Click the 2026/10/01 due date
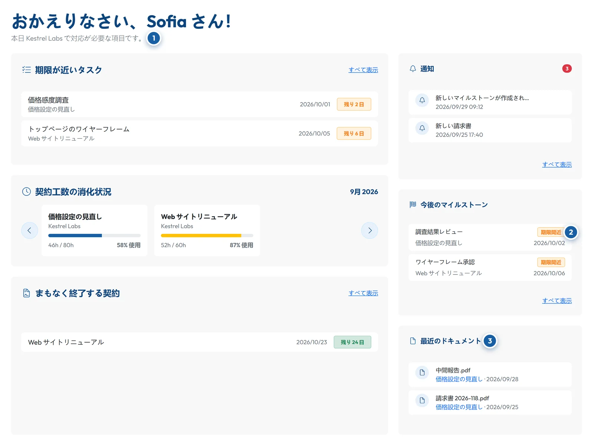The height and width of the screenshot is (444, 593). [x=315, y=104]
